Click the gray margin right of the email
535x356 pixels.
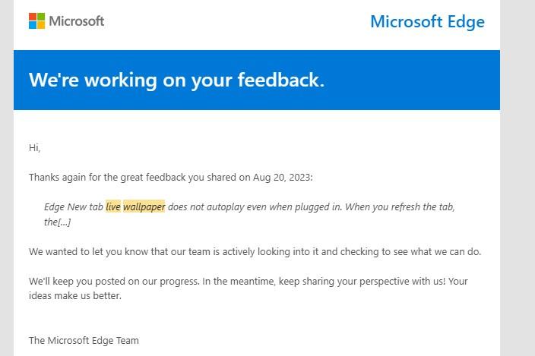(x=518, y=178)
